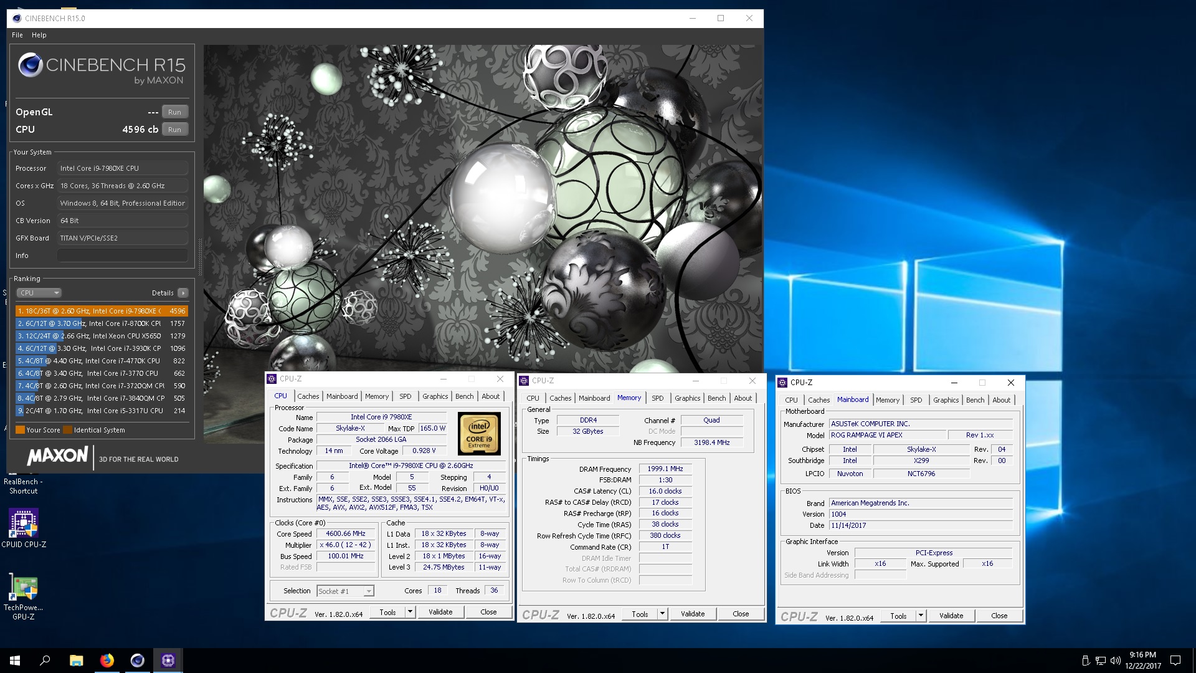This screenshot has height=673, width=1196.
Task: Click Tools button in Mainboard CPU-Z window
Action: (898, 616)
